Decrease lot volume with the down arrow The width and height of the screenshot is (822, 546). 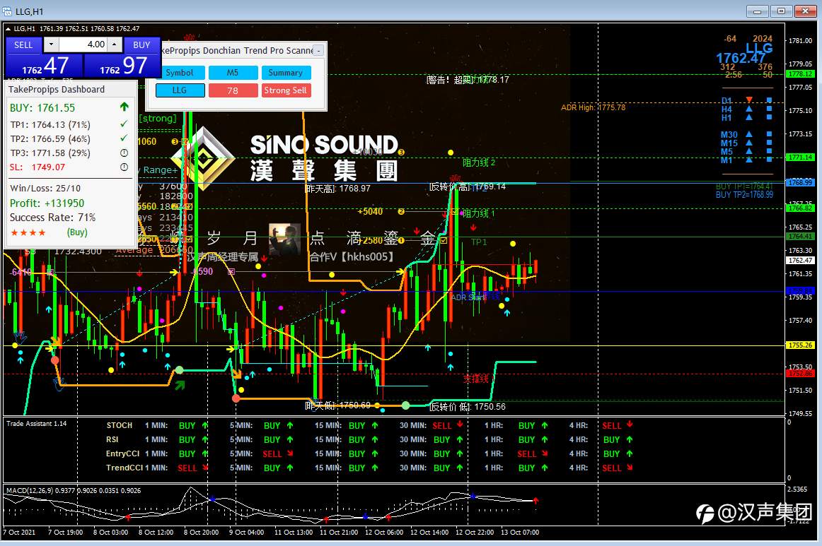pyautogui.click(x=51, y=44)
